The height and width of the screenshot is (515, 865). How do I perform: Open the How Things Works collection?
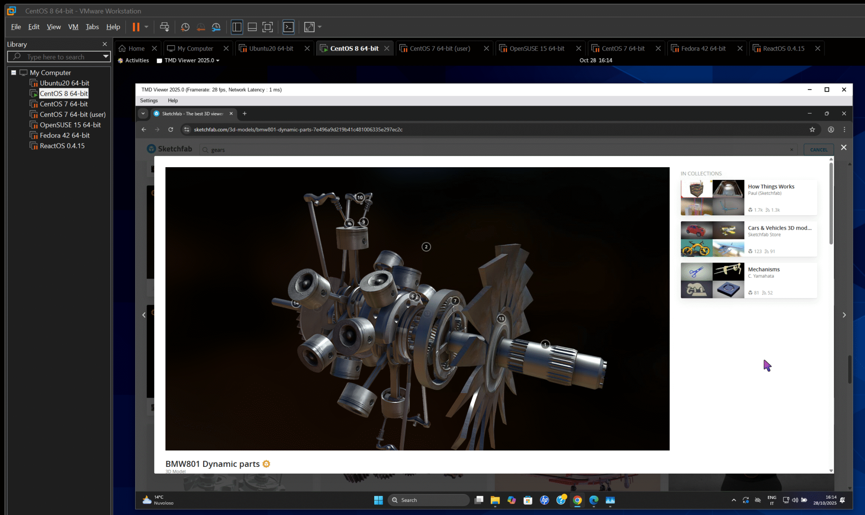click(x=748, y=198)
